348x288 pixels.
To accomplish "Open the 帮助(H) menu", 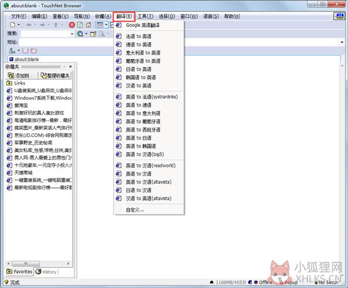I will click(x=232, y=16).
